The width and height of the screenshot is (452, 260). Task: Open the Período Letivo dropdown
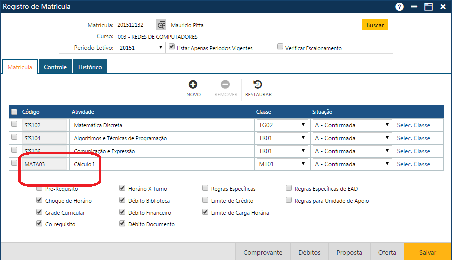[x=141, y=48]
